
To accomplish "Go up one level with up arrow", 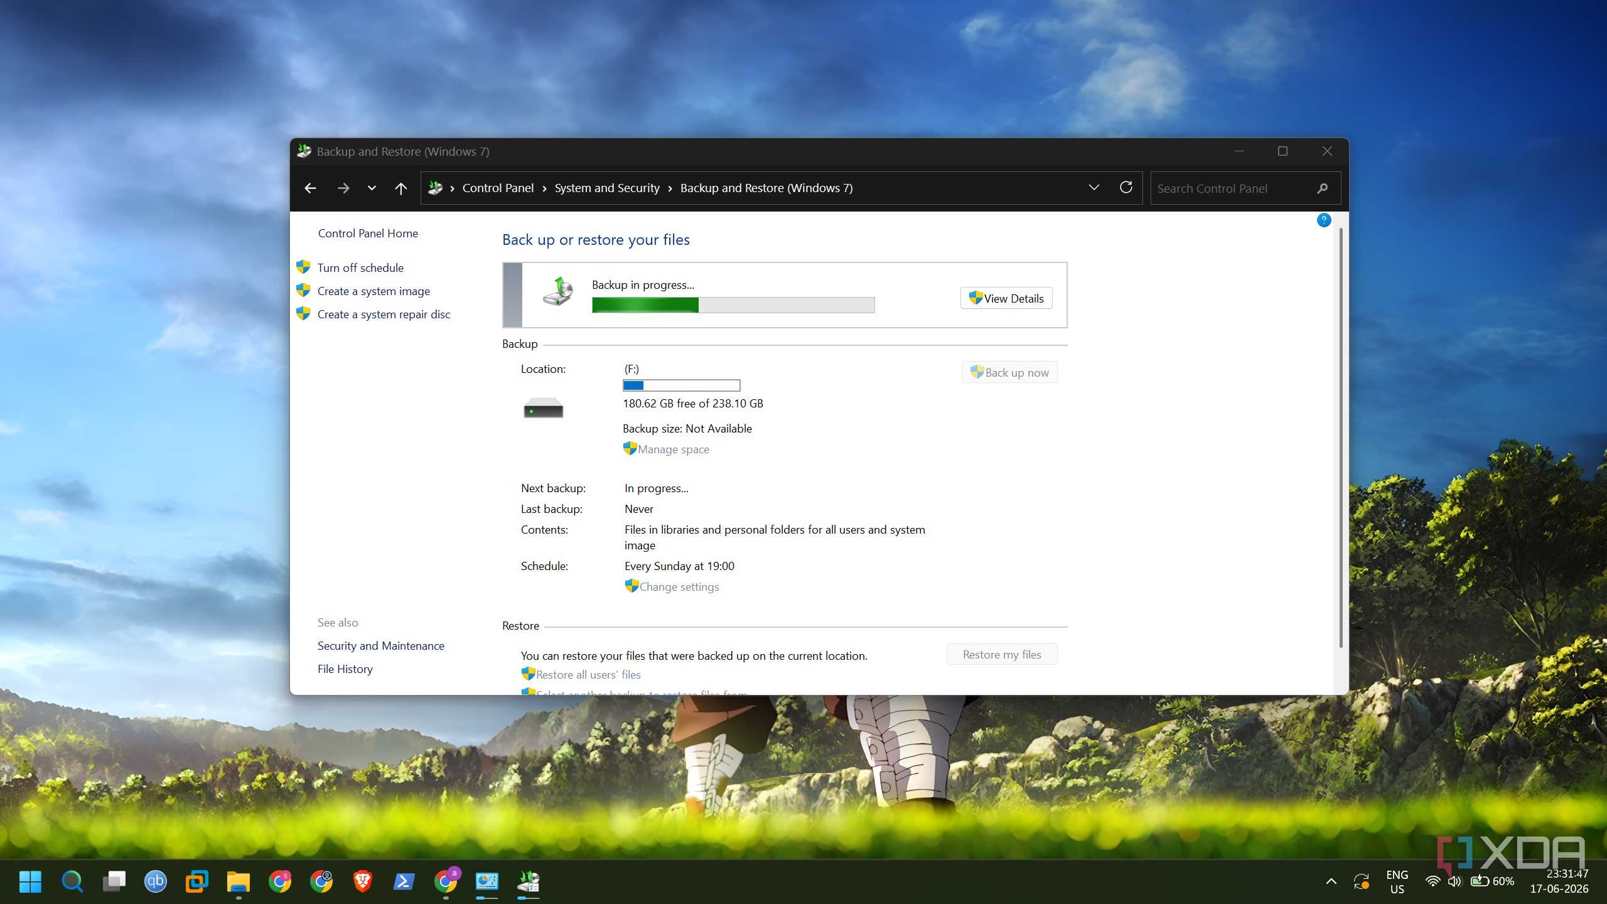I will coord(400,188).
